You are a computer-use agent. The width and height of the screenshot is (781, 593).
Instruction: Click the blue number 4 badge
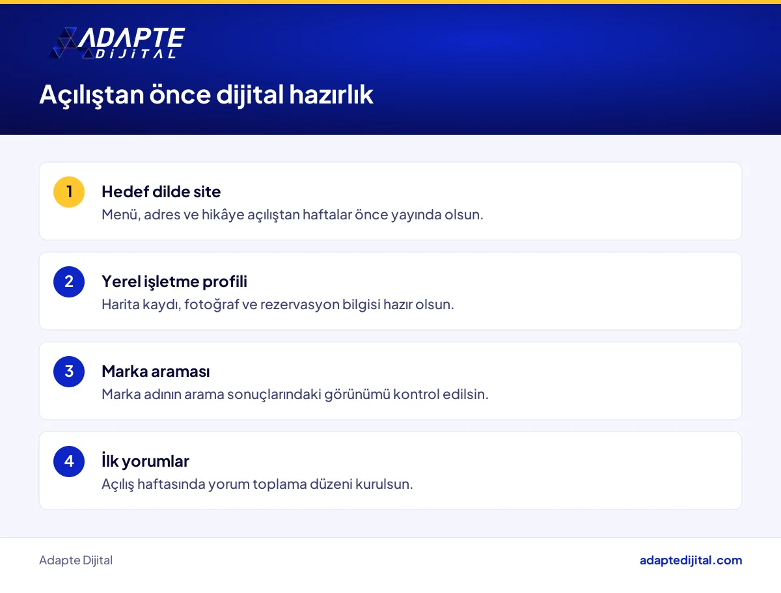[69, 462]
